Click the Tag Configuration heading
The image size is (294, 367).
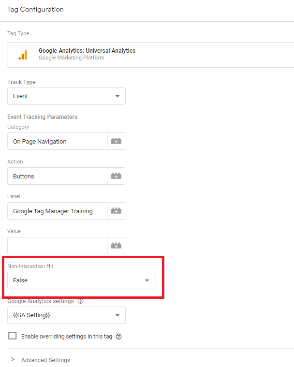(x=35, y=9)
